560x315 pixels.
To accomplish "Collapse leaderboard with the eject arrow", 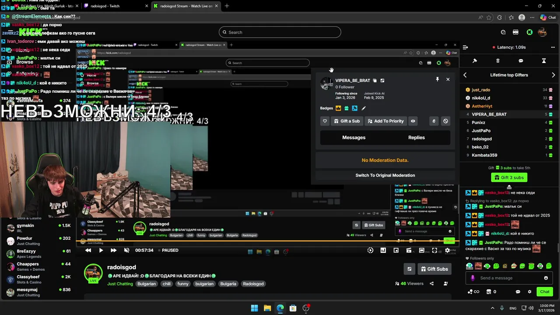I will pos(509,187).
